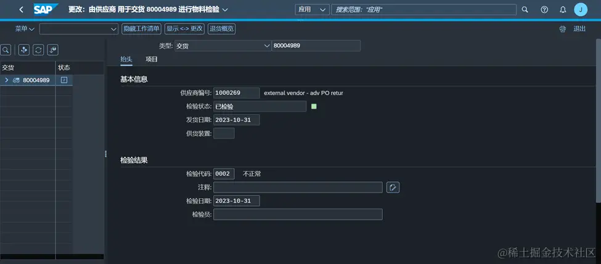Open the header search magnifier icon
Image resolution: width=601 pixels, height=264 pixels.
(525, 10)
